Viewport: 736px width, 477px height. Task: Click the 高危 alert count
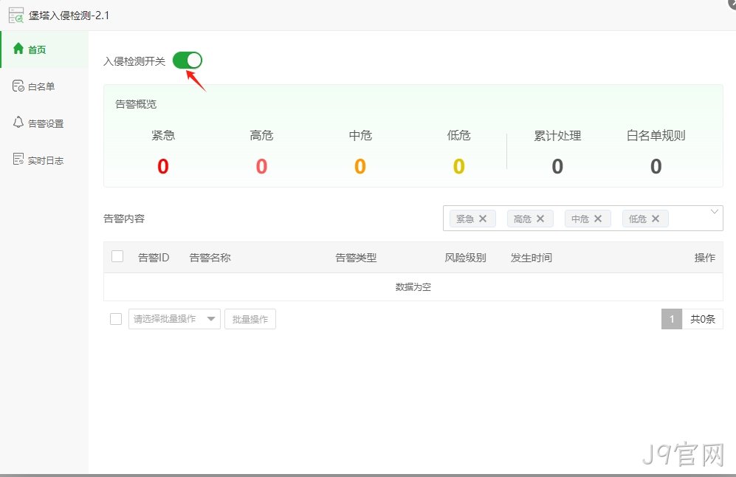tap(261, 166)
